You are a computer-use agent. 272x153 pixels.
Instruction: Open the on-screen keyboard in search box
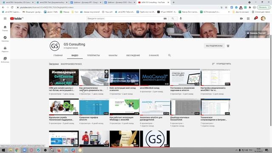click(165, 19)
